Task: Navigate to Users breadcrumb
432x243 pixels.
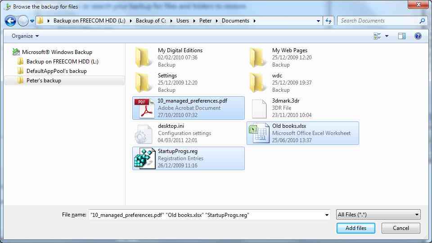Action: point(183,21)
